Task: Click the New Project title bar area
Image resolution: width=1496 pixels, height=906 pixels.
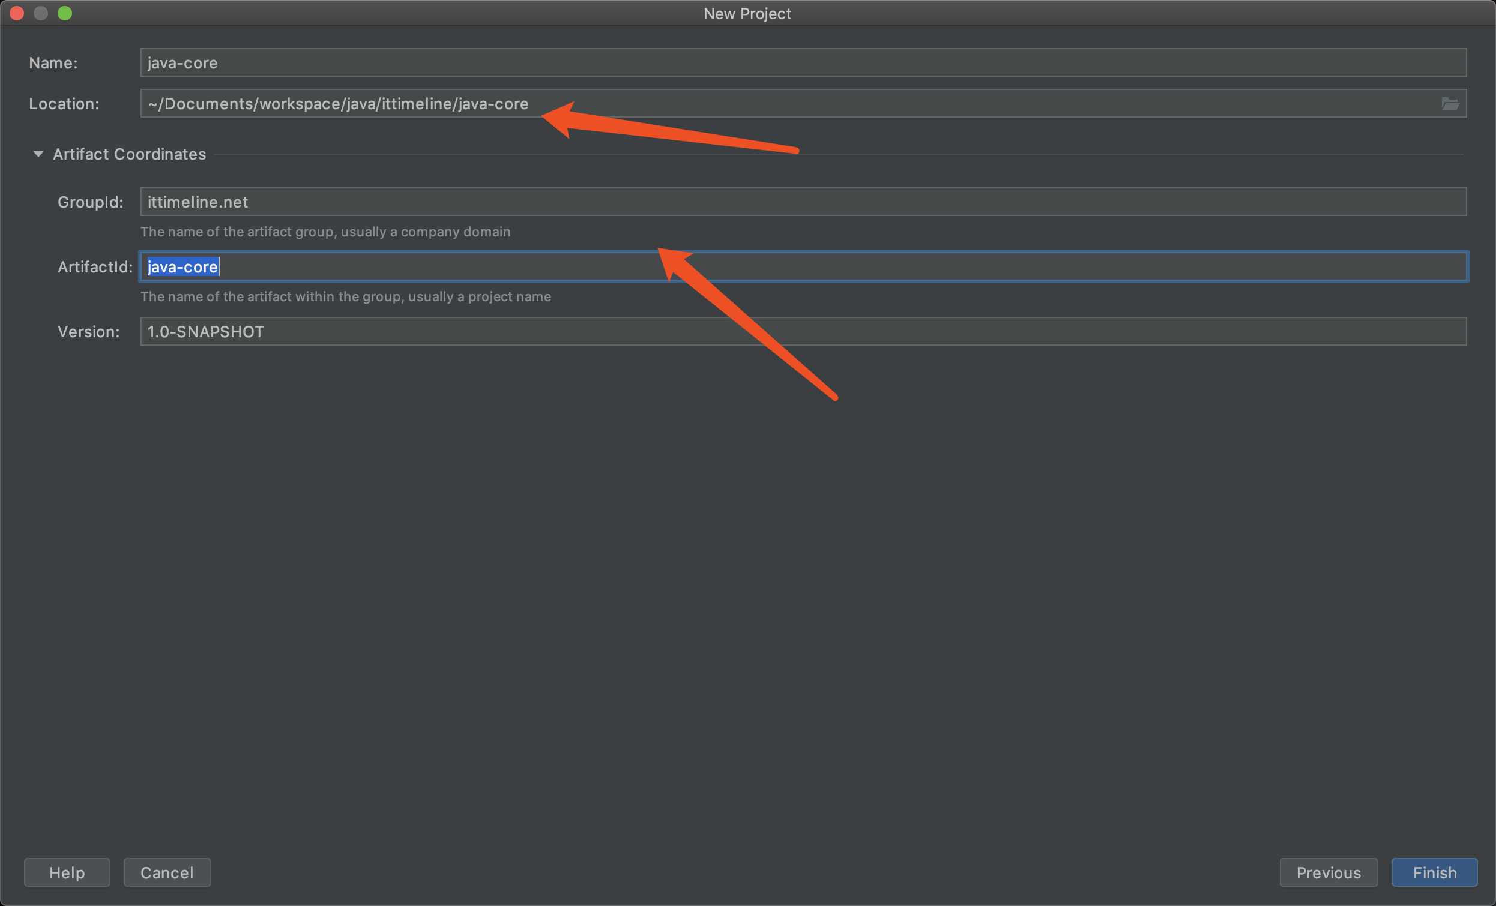Action: click(748, 13)
